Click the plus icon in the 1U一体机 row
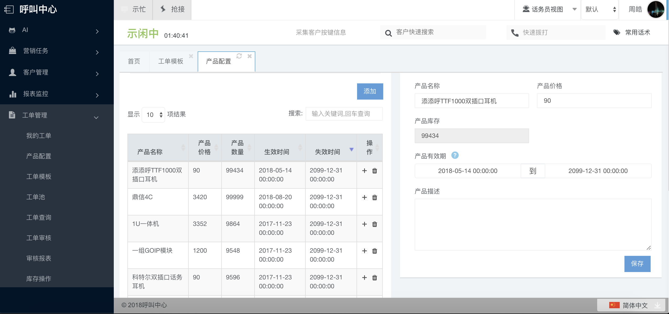This screenshot has height=314, width=669. click(x=364, y=224)
